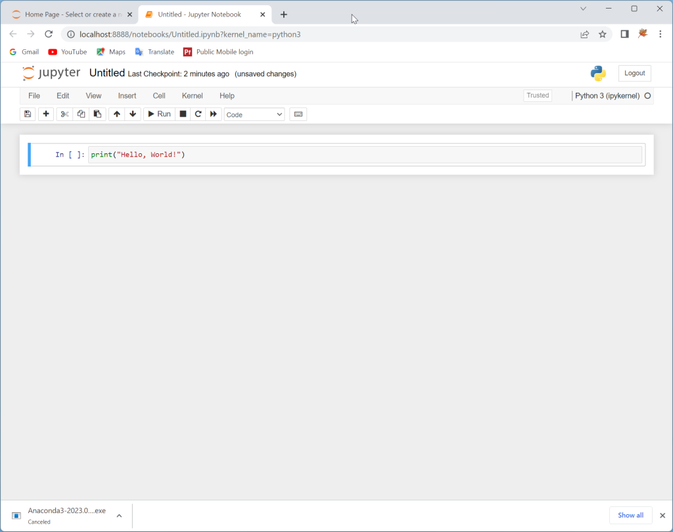Click Show all downloads

tap(630, 516)
